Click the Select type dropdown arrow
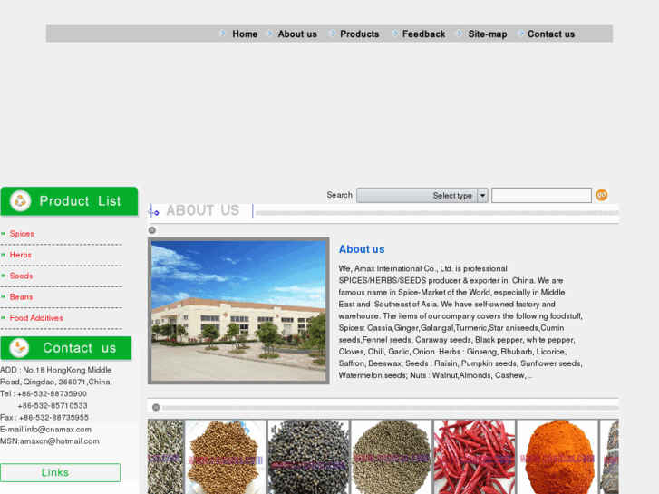 [482, 196]
